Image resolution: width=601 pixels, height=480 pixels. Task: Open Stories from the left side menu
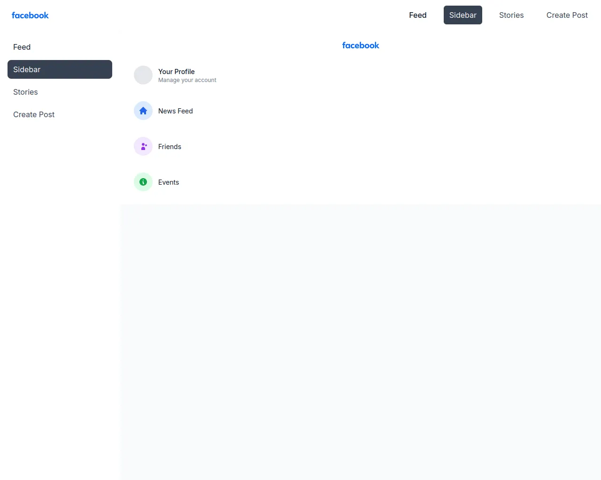pos(25,92)
